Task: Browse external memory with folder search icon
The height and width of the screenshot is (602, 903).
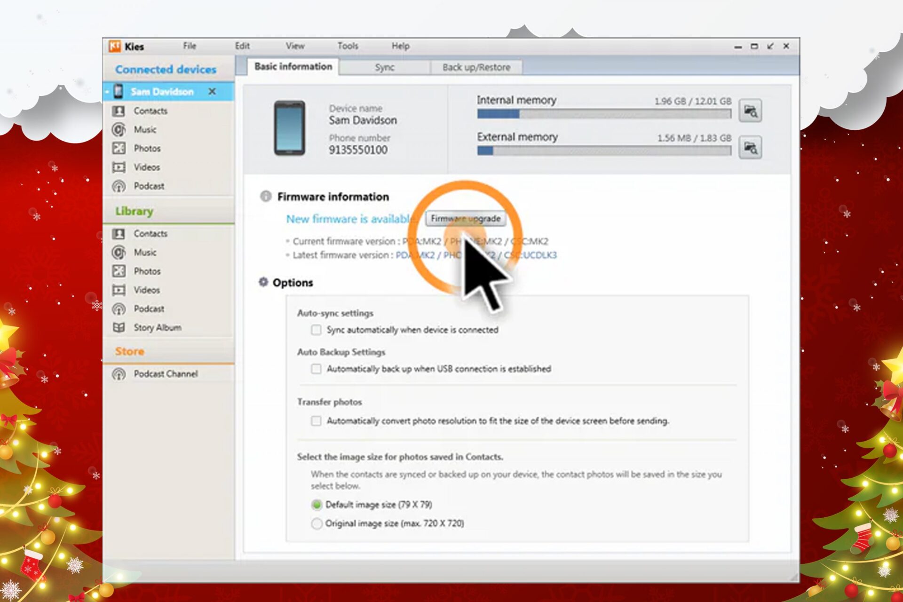Action: (750, 148)
